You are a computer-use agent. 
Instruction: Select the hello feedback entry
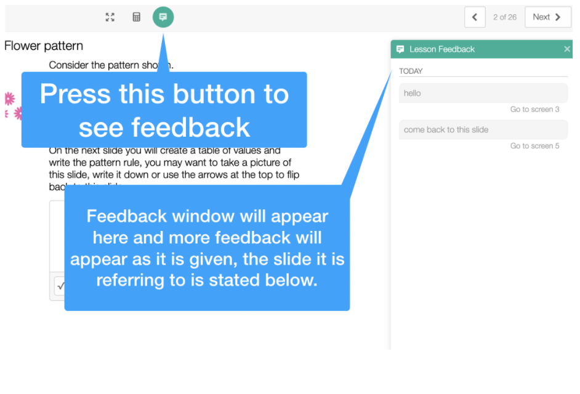point(483,93)
